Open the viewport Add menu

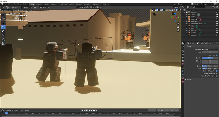(x=26, y=10)
